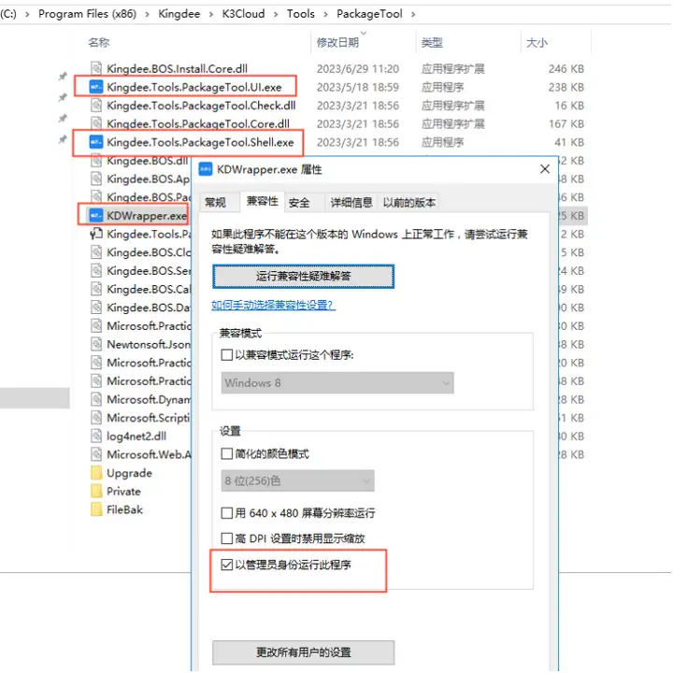673x673 pixels.
Task: Switch to the 常规 tab
Action: [x=216, y=202]
